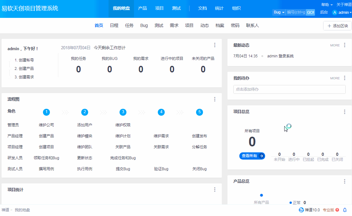Open options menu for the welcome block
Image resolution: width=352 pixels, height=216 pixels.
tap(215, 45)
